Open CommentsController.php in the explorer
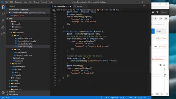Screen dimensions: 176x99 [27, 41]
